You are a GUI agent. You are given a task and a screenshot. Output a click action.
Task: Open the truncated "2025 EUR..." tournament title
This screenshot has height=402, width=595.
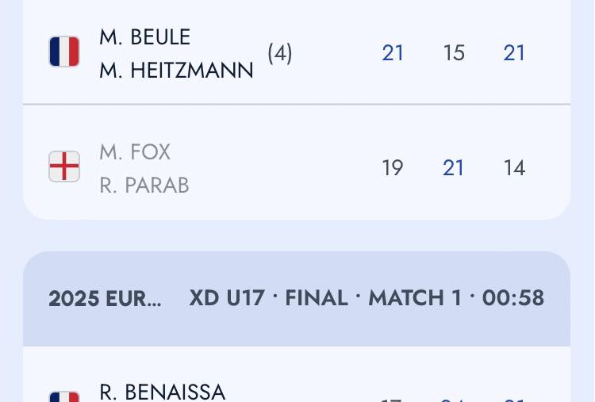coord(105,298)
